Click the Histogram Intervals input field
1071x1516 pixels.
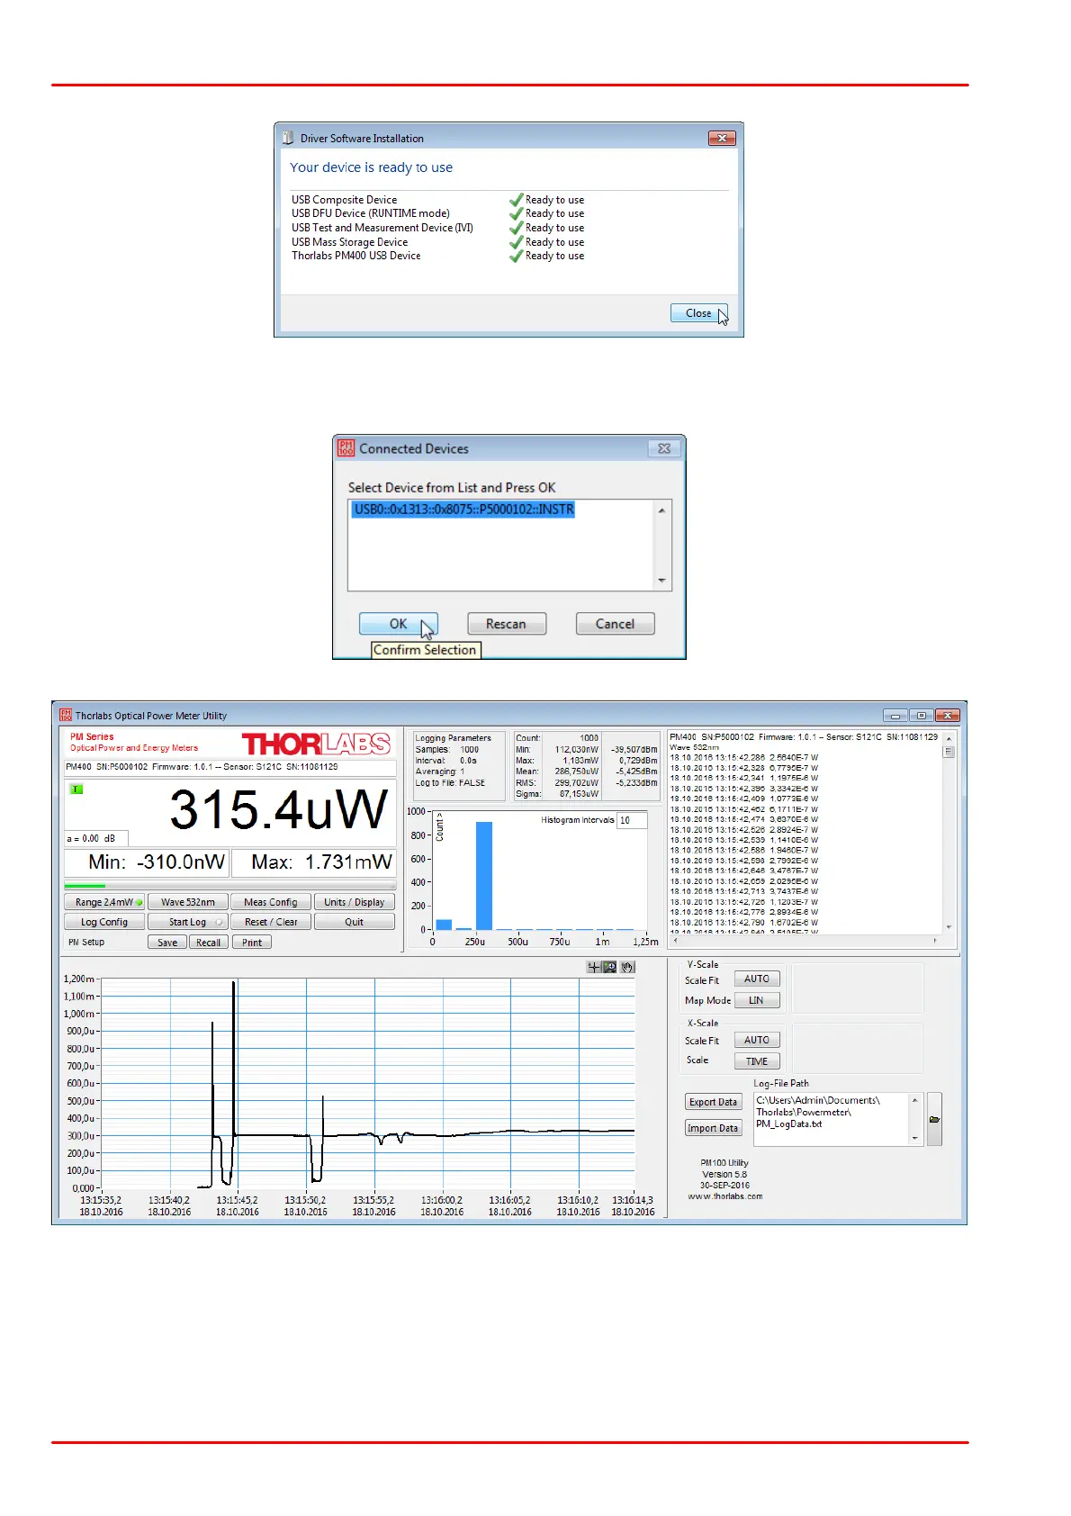(x=631, y=820)
